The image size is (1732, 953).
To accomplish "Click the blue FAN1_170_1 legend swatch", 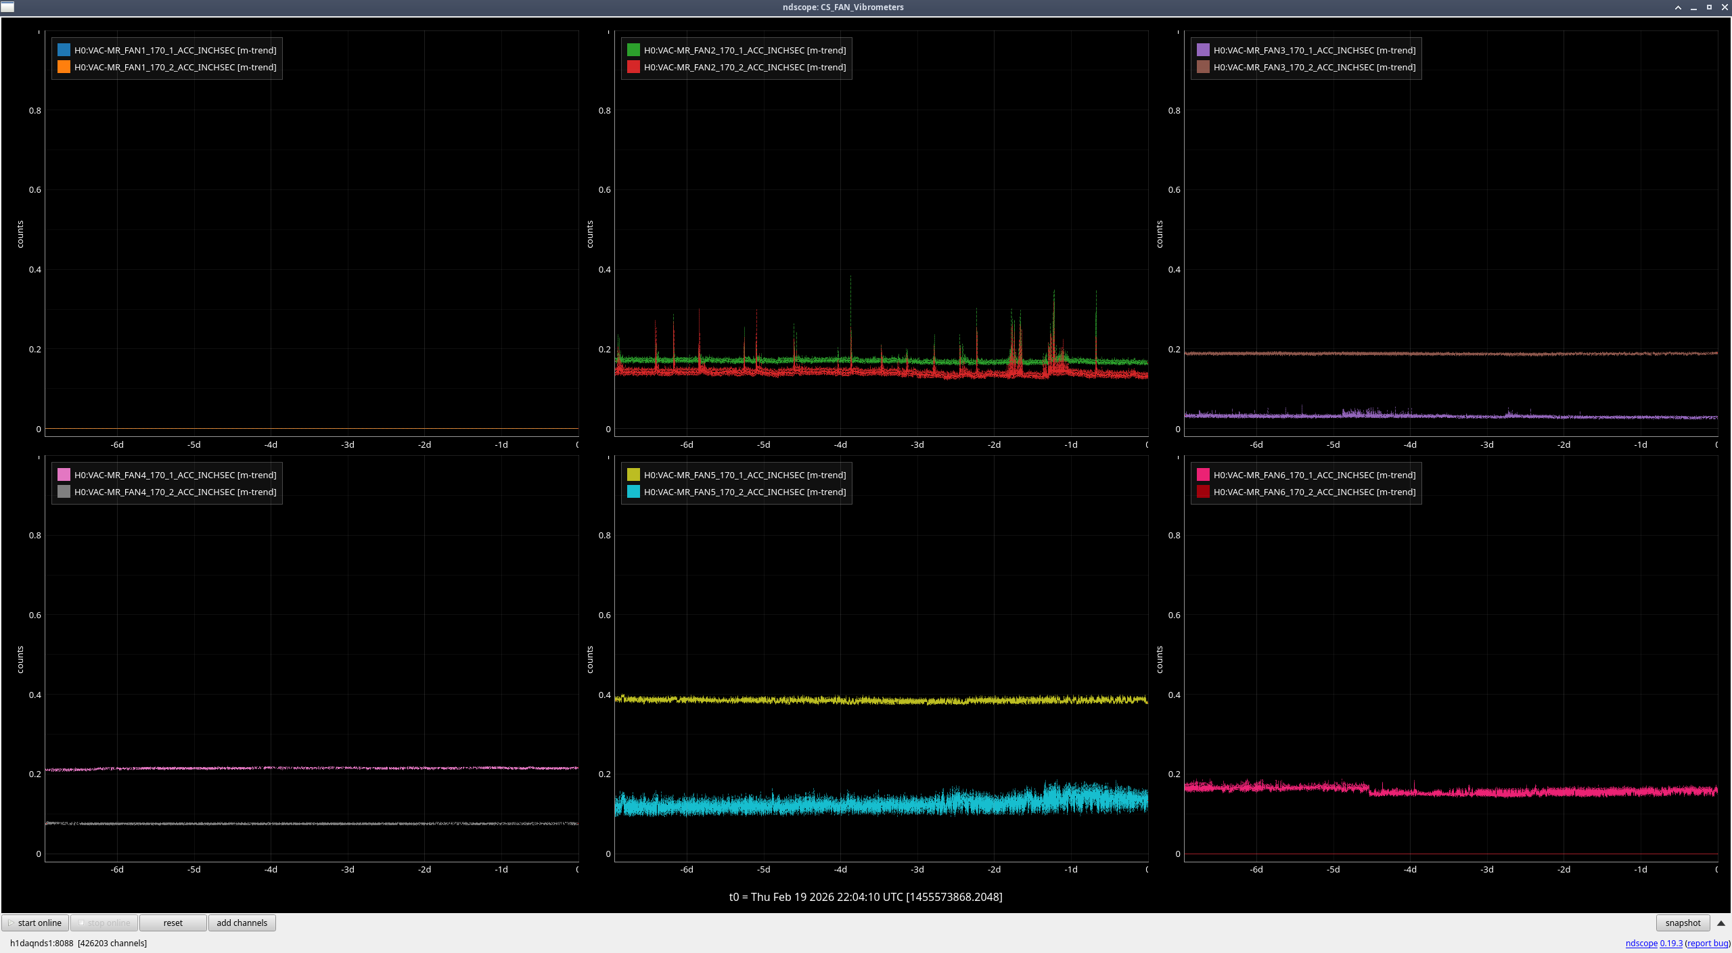I will coord(64,50).
